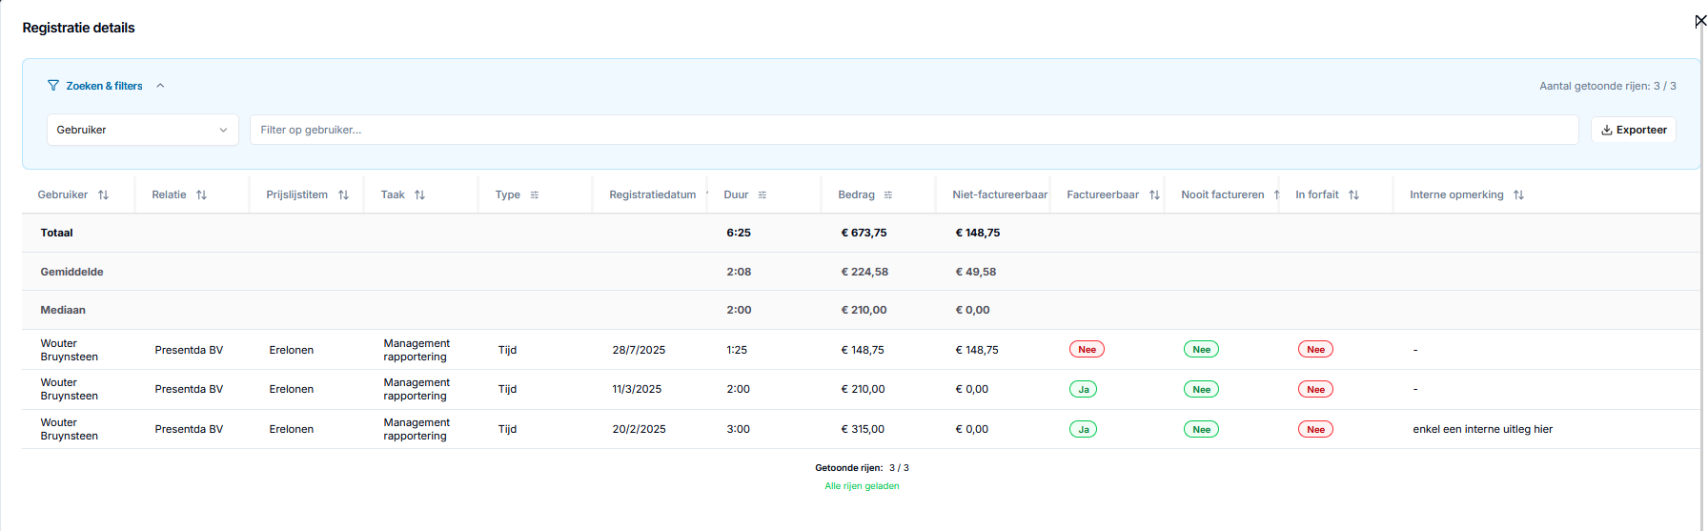Click Nooit factureren Nee badge on 11/3/2025 row
This screenshot has height=531, width=1708.
click(x=1201, y=389)
